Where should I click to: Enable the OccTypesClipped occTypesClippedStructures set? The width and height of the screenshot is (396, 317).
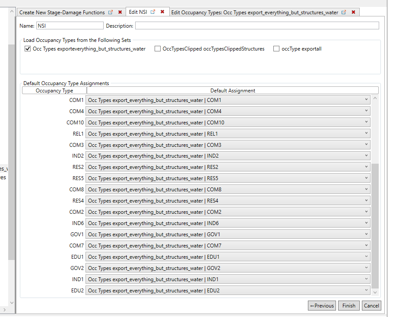coord(158,49)
